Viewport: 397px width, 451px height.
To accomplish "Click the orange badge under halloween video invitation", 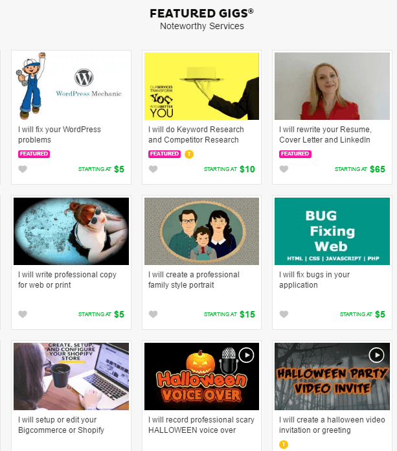I will tap(284, 445).
